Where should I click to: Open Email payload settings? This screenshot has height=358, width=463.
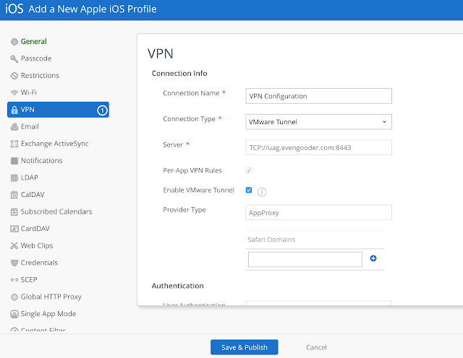click(x=30, y=127)
